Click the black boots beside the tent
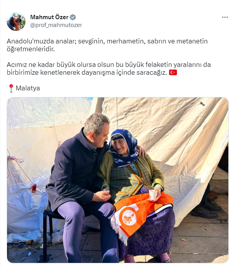 point(206,209)
